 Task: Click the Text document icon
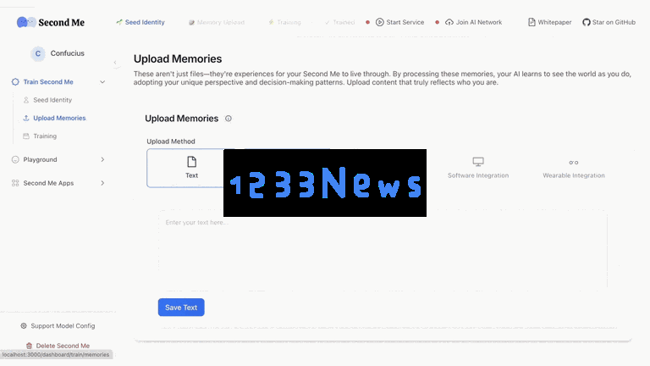[x=191, y=162]
